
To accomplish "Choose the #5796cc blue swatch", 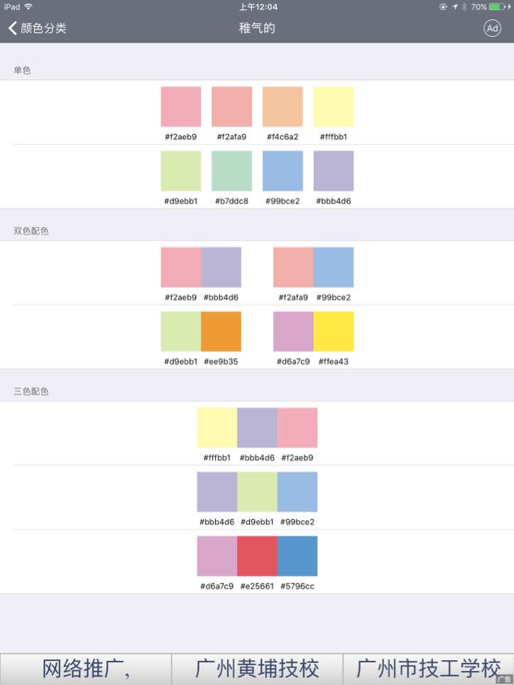I will coord(297,556).
